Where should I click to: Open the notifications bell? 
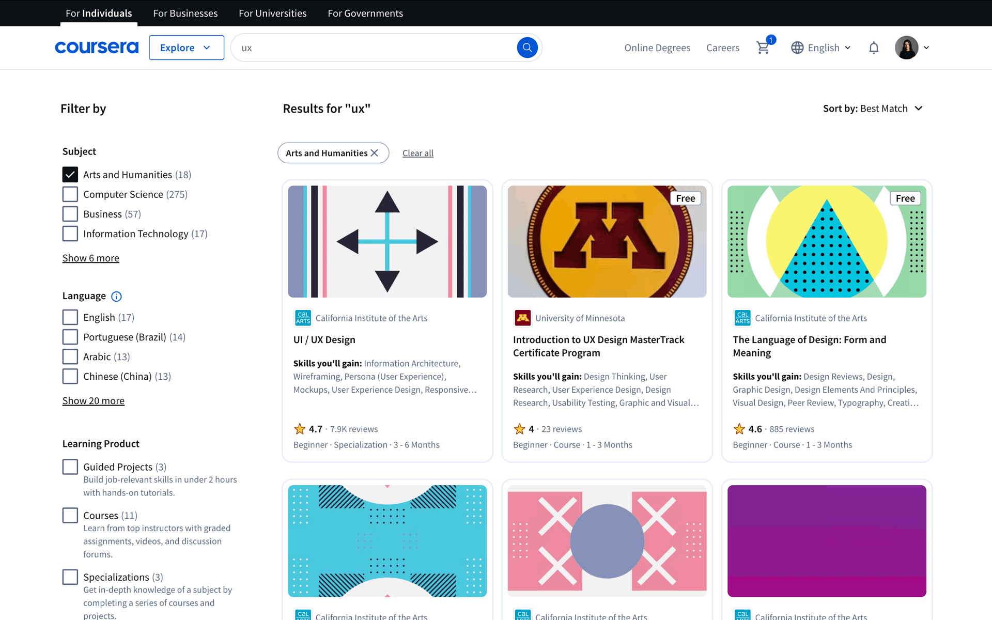click(x=874, y=48)
